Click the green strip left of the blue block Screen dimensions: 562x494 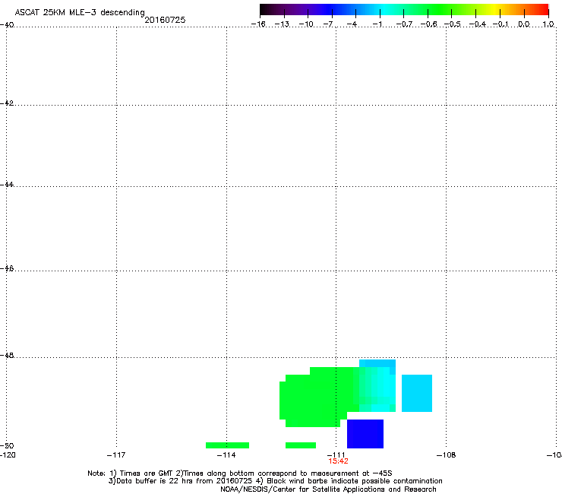tap(301, 445)
